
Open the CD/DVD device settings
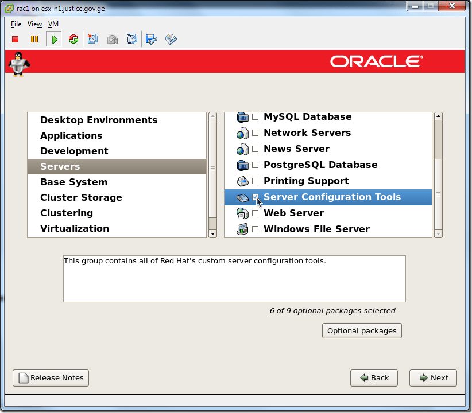click(171, 39)
